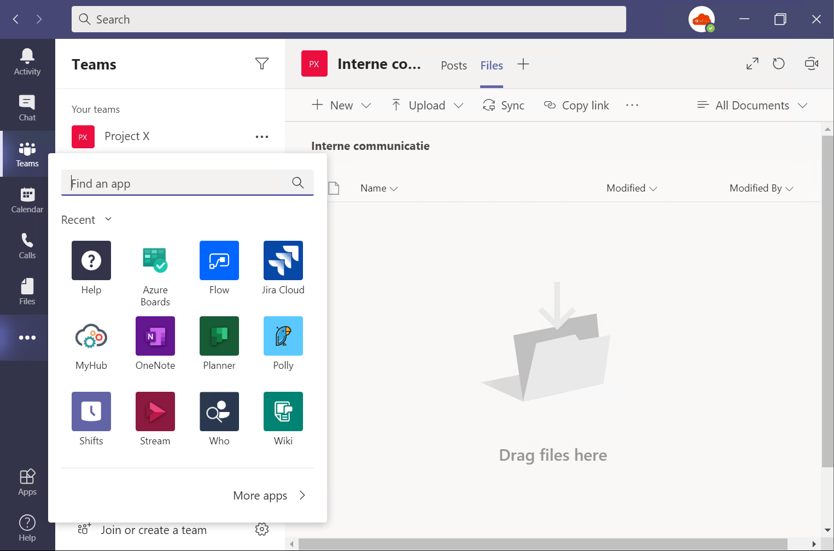The width and height of the screenshot is (834, 551).
Task: Open the Modified By column menu
Action: [761, 188]
